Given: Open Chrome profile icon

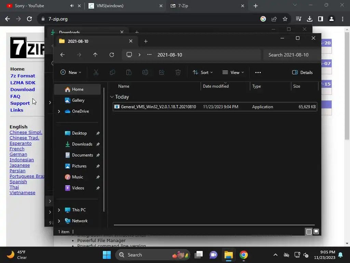Looking at the screenshot, I should pyautogui.click(x=332, y=19).
